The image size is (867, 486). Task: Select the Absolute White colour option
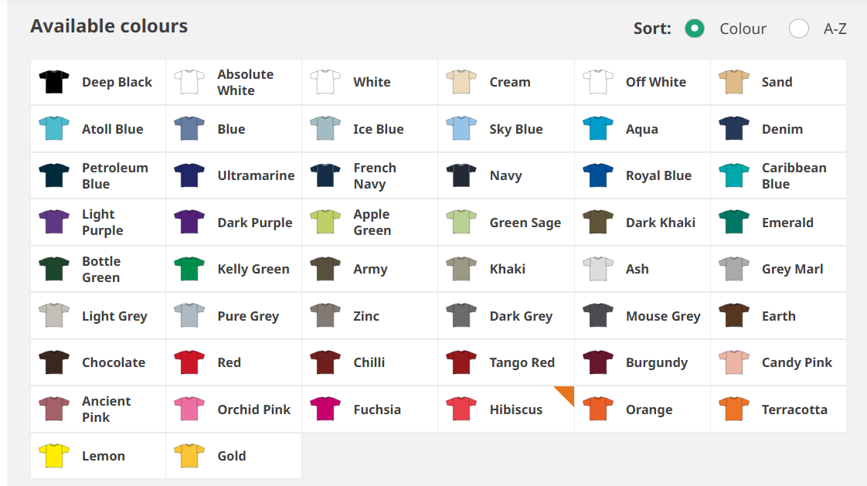click(x=233, y=82)
